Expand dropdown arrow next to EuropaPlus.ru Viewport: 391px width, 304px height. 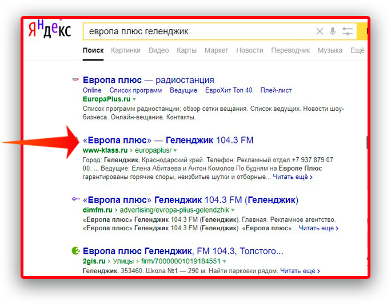click(x=134, y=99)
